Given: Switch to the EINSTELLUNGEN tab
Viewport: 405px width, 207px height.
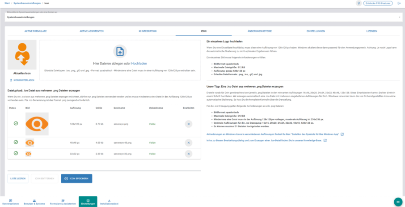Looking at the screenshot, I should 316,31.
